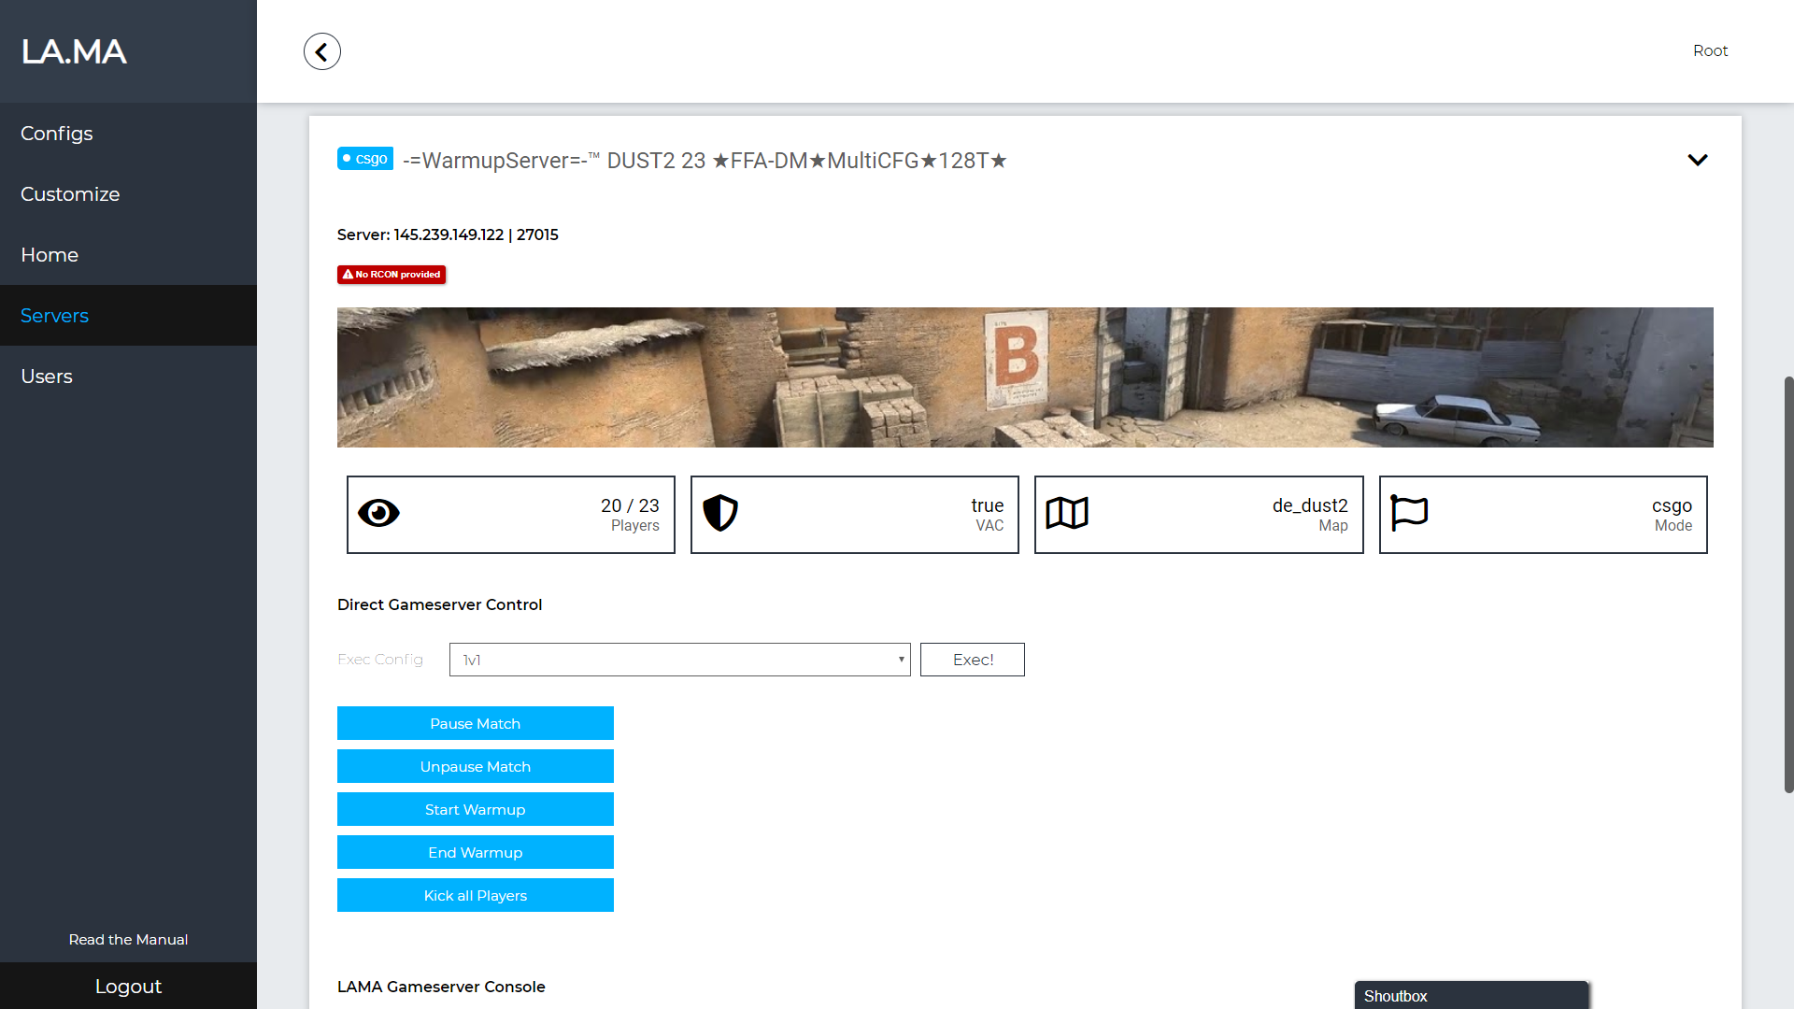The width and height of the screenshot is (1794, 1009).
Task: Click the Start Warmup button
Action: tap(476, 809)
